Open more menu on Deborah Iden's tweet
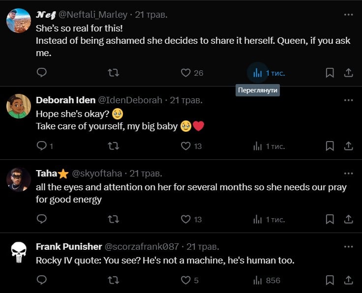This screenshot has width=362, height=293. (348, 100)
